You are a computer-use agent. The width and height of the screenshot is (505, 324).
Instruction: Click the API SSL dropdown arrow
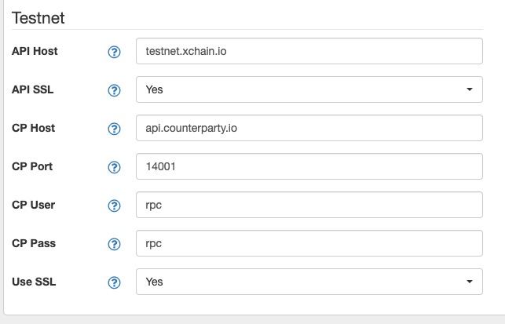470,89
